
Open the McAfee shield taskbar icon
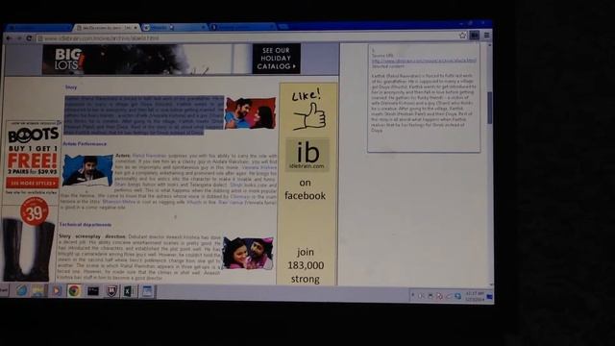111,291
